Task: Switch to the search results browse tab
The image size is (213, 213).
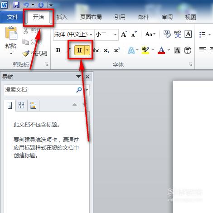Action: pos(33,105)
